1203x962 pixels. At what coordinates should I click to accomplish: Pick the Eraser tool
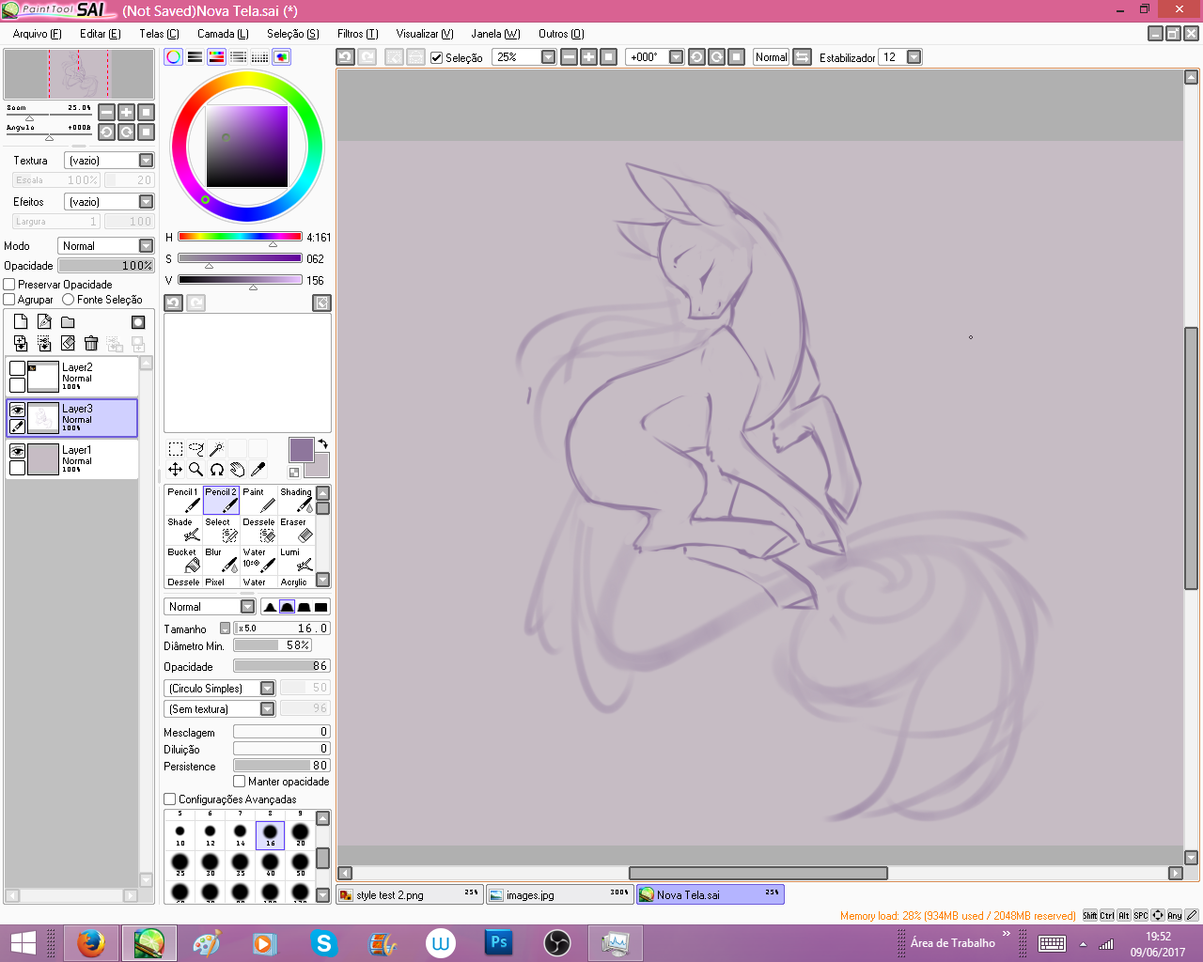pyautogui.click(x=297, y=530)
